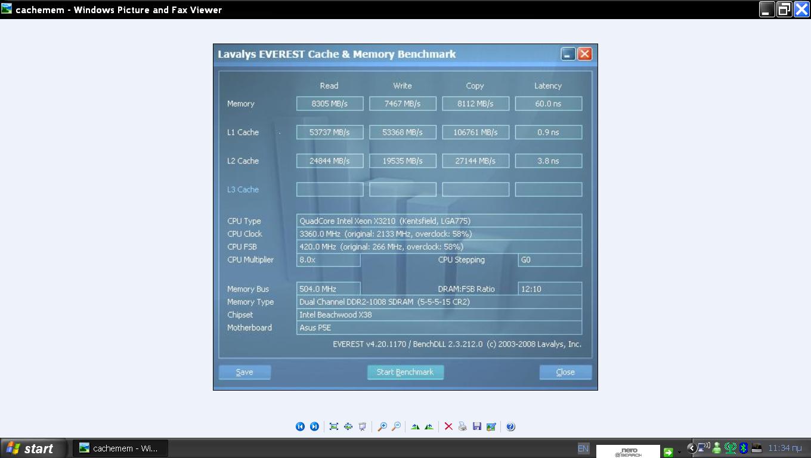Click the Nero Search input box
Screen dimensions: 811x458
tap(628, 451)
